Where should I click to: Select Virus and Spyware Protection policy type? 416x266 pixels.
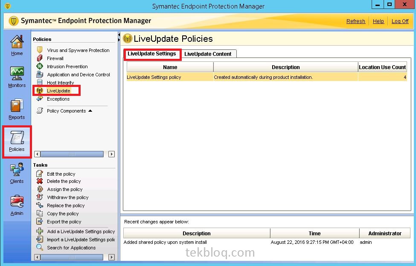tap(78, 50)
